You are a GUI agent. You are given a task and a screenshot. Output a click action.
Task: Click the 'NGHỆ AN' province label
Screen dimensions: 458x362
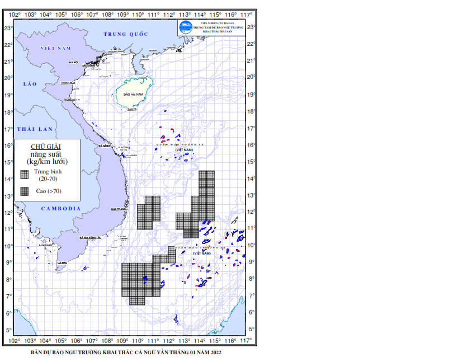[70, 100]
